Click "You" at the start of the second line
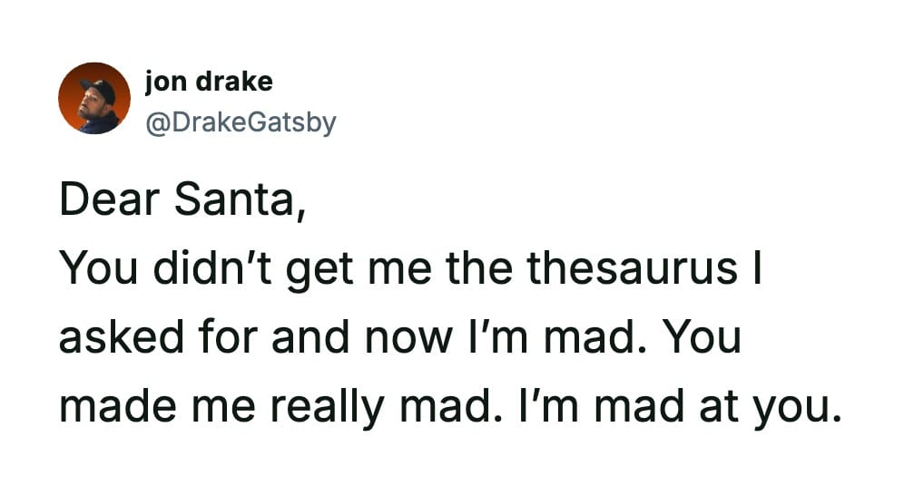Image resolution: width=904 pixels, height=495 pixels. point(96,268)
